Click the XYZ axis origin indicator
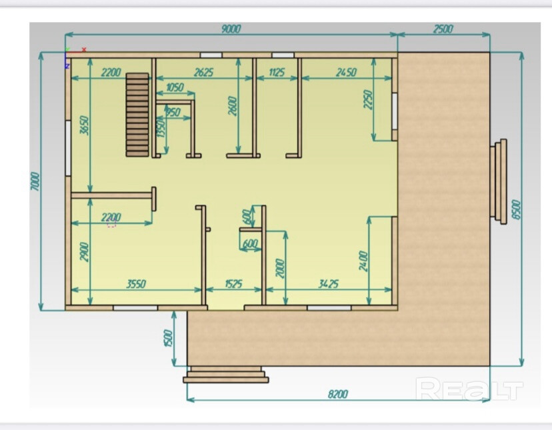 tap(67, 55)
